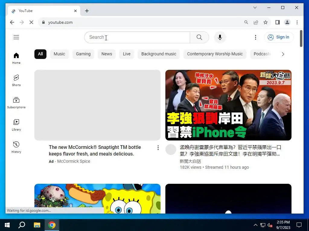The image size is (309, 231).
Task: Select the Music filter chip
Action: [x=59, y=54]
